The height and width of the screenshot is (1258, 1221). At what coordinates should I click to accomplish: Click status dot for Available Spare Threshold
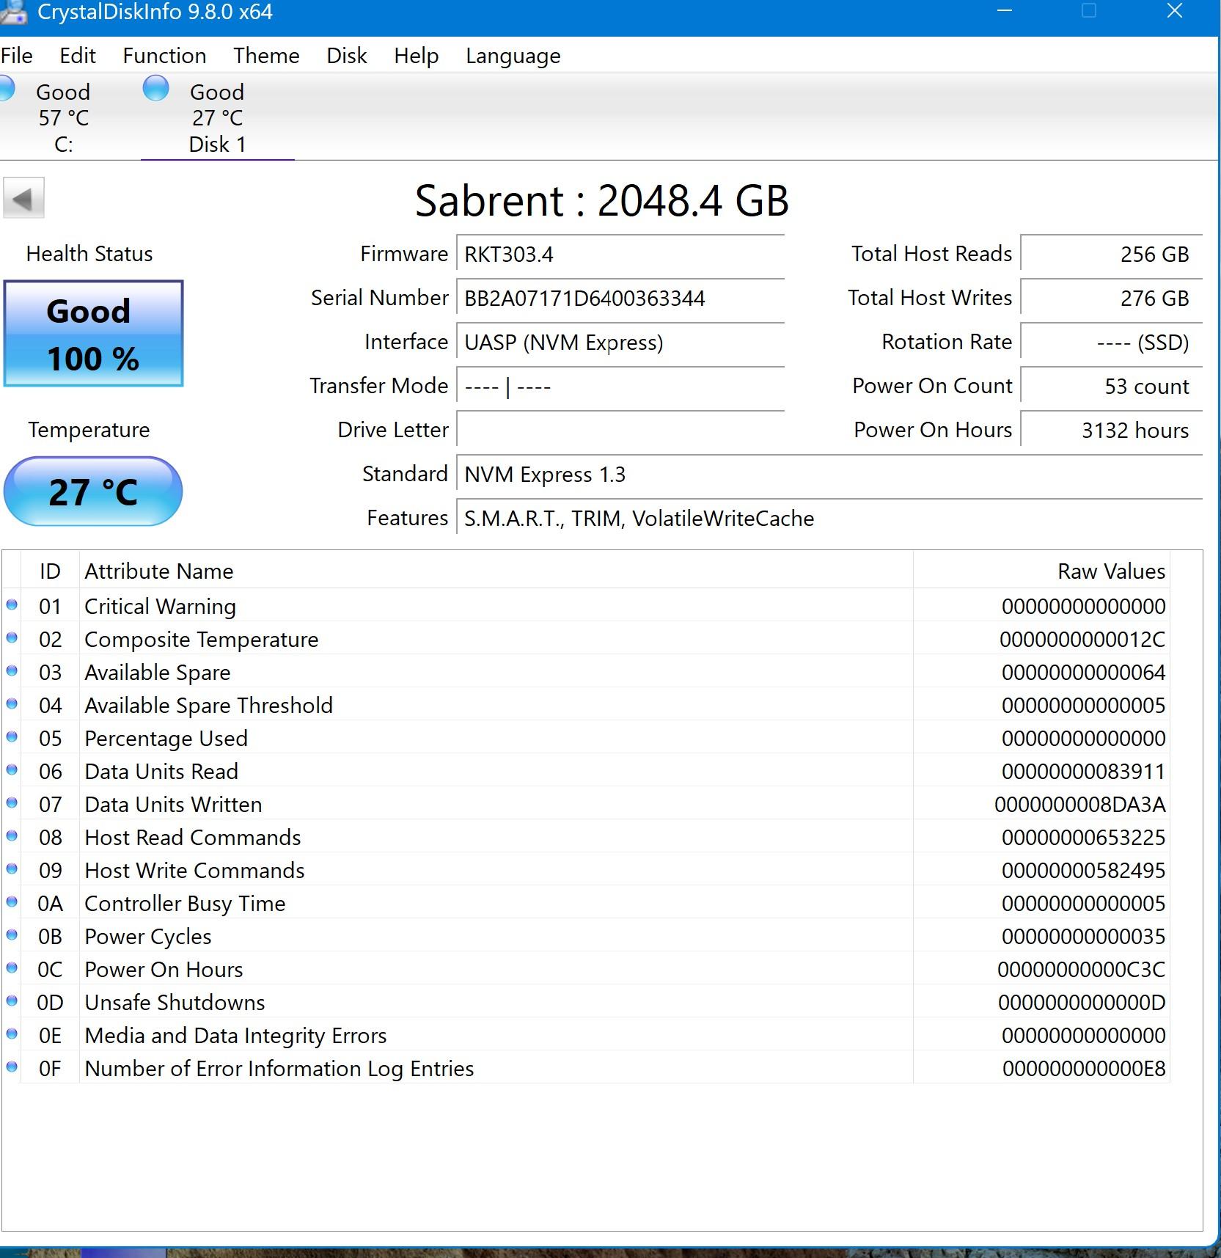pos(12,704)
